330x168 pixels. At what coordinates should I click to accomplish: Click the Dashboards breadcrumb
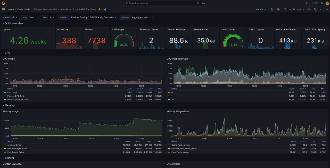24,9
